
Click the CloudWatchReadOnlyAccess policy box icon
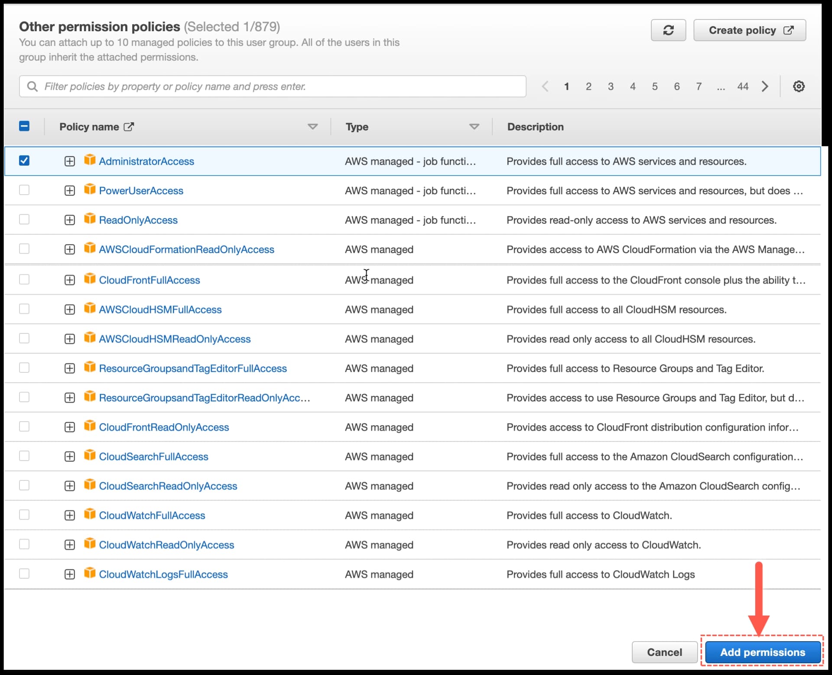[x=90, y=544]
